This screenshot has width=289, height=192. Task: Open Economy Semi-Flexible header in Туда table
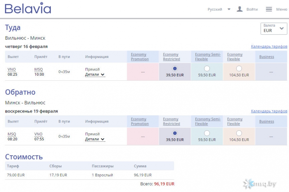click(208, 57)
